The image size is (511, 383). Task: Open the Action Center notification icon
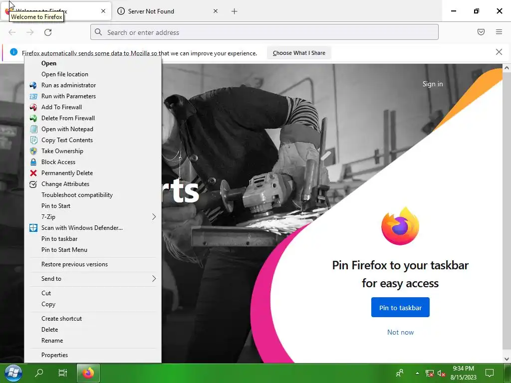pos(490,373)
